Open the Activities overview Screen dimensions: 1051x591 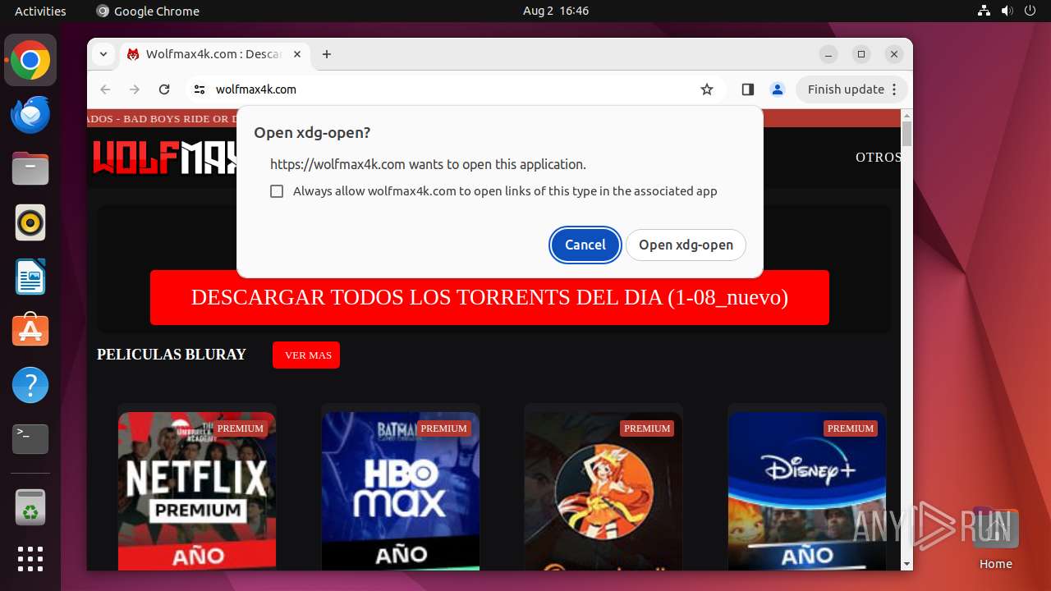pos(40,11)
